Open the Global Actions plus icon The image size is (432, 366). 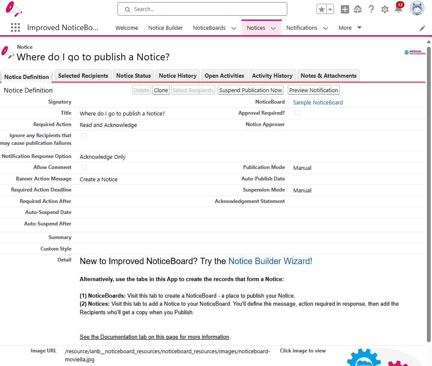click(x=345, y=9)
